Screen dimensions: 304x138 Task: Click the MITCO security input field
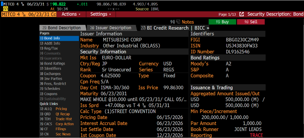[x=29, y=14]
